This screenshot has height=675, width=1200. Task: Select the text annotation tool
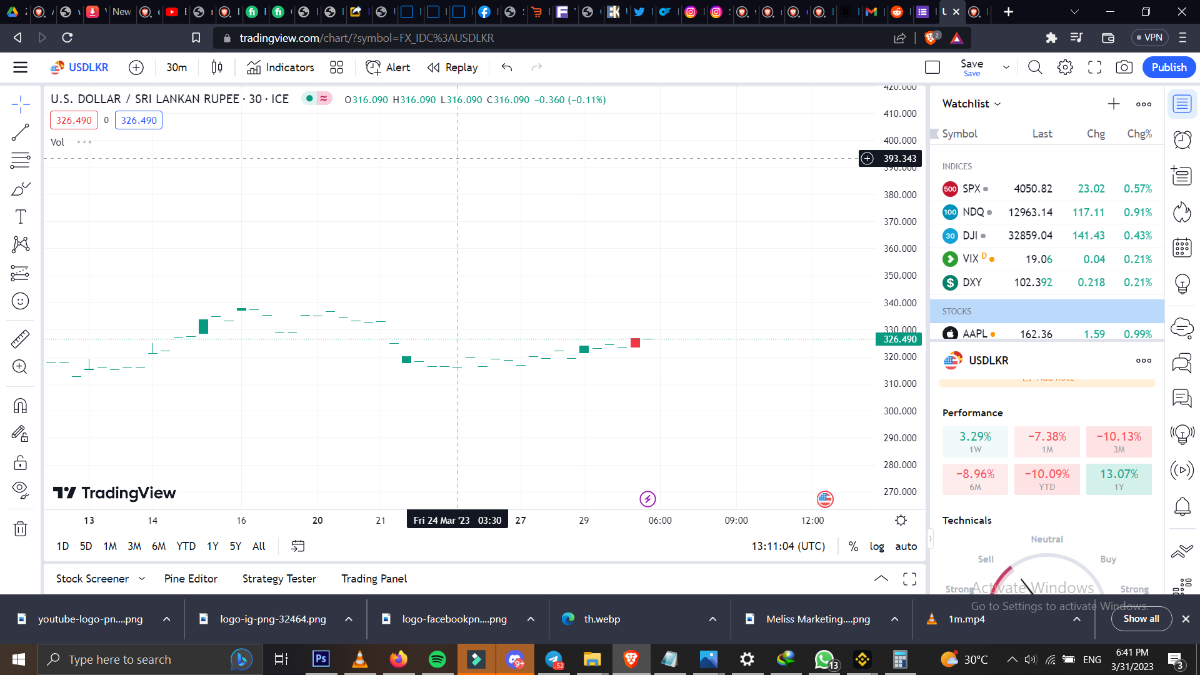point(20,217)
